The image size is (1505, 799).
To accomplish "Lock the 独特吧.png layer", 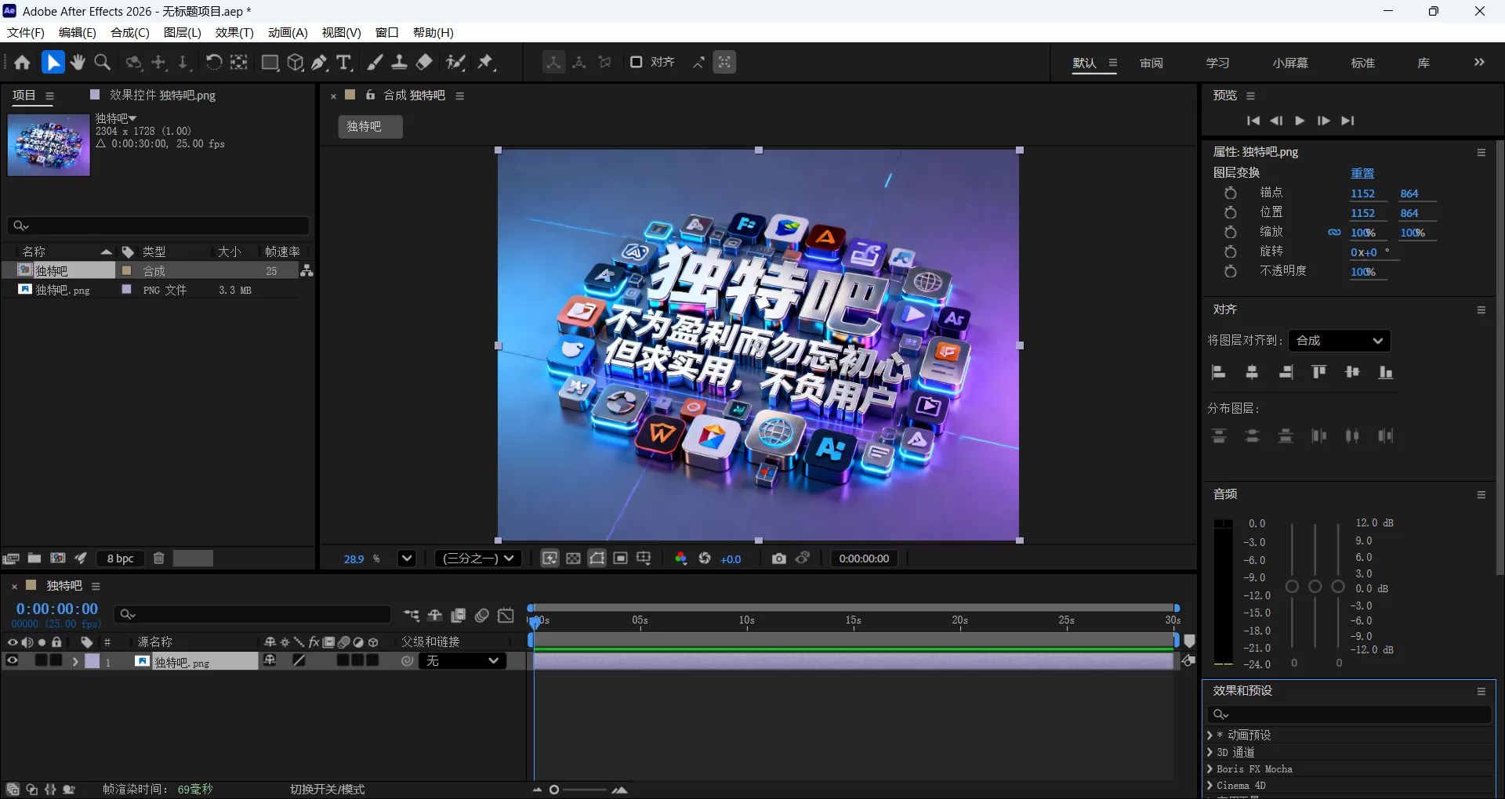I will 56,661.
